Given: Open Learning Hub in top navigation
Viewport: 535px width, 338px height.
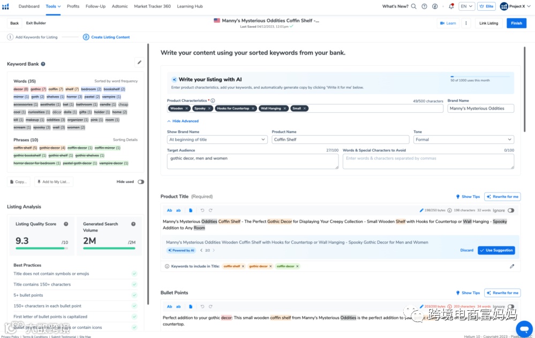Looking at the screenshot, I should click(190, 6).
